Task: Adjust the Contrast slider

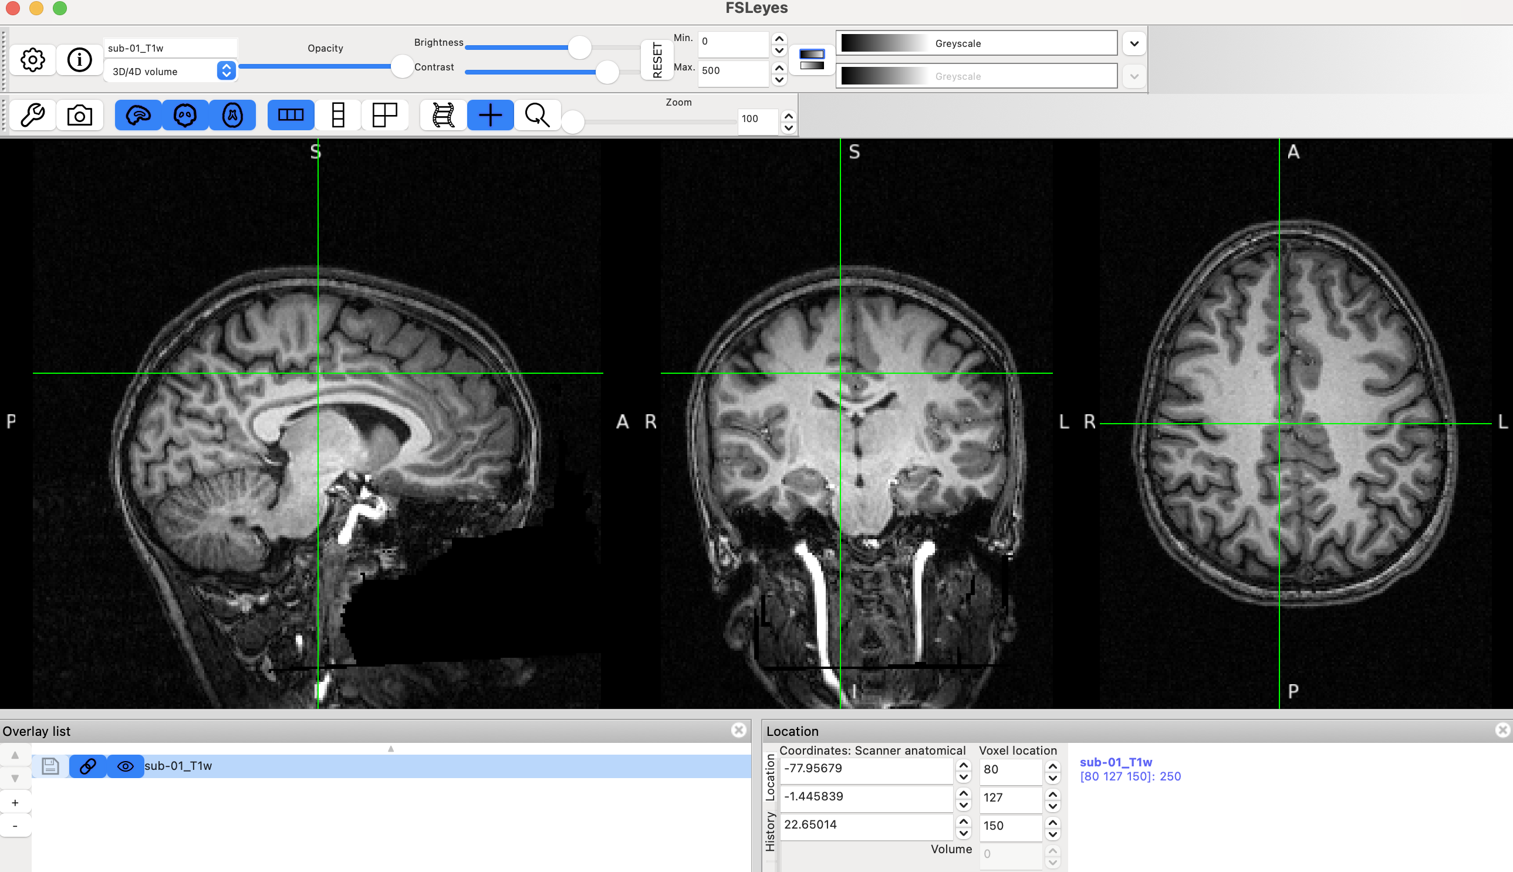Action: pyautogui.click(x=552, y=72)
